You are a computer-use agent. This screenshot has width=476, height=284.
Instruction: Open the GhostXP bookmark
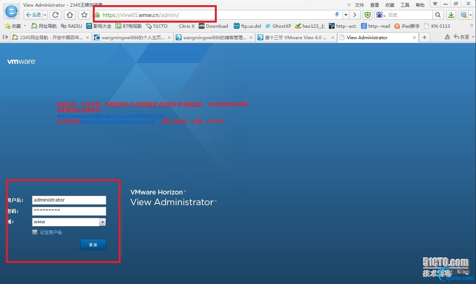[x=278, y=26]
